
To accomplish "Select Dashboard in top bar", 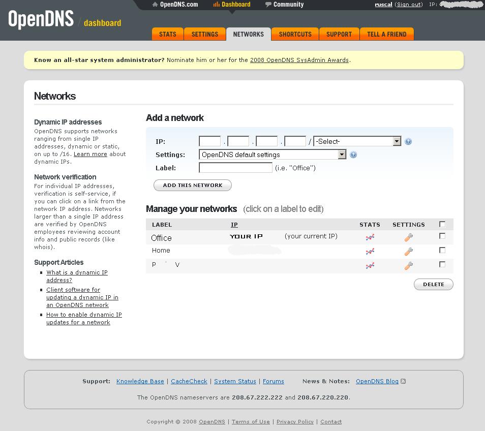I will point(232,5).
